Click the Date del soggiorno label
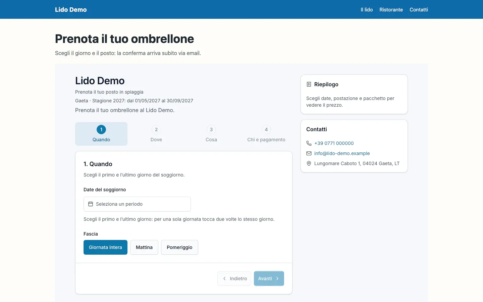Viewport: 483px width, 302px height. (105, 190)
